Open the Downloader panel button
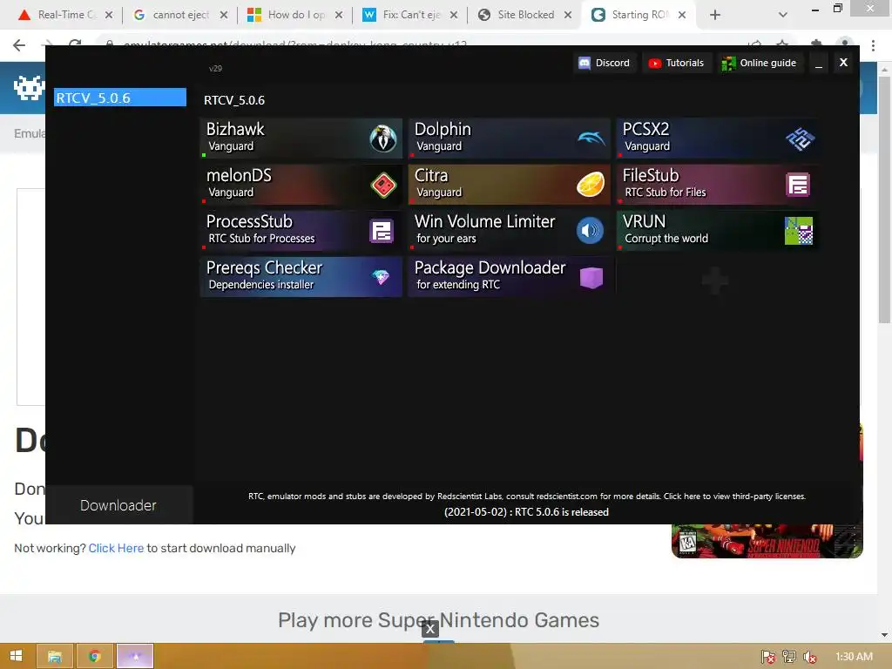The height and width of the screenshot is (669, 892). (118, 505)
